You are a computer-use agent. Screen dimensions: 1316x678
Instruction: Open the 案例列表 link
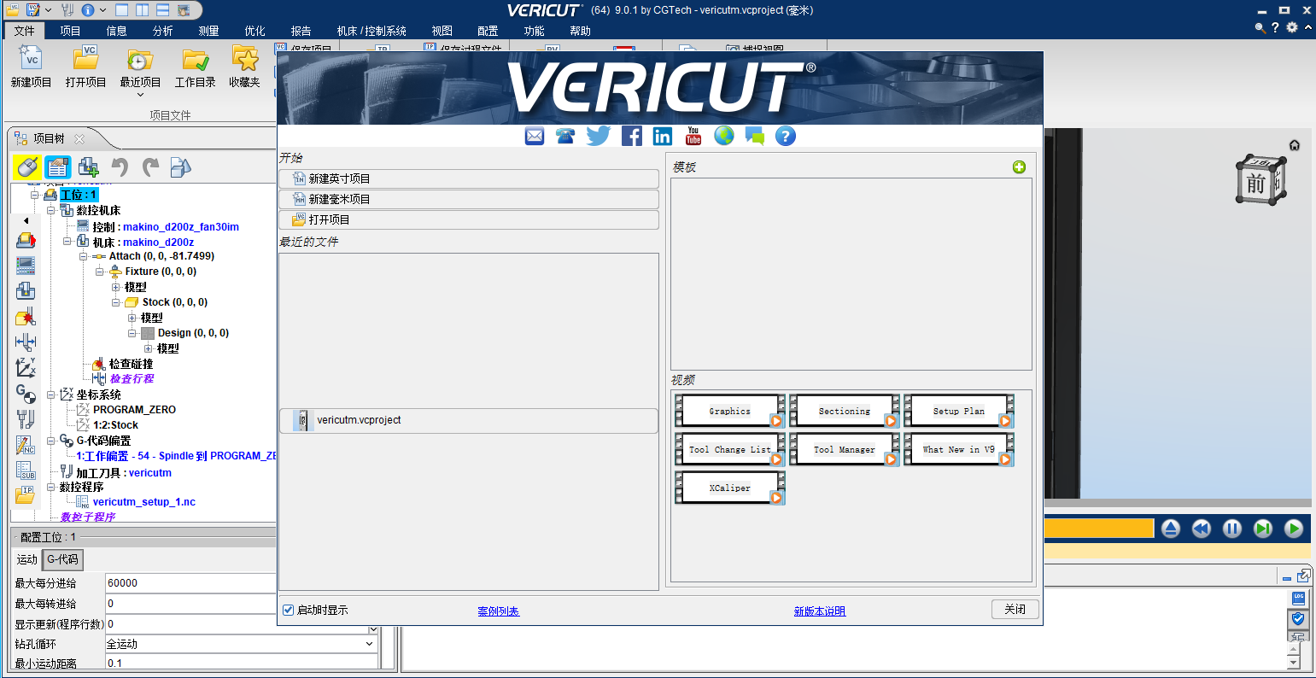tap(499, 611)
